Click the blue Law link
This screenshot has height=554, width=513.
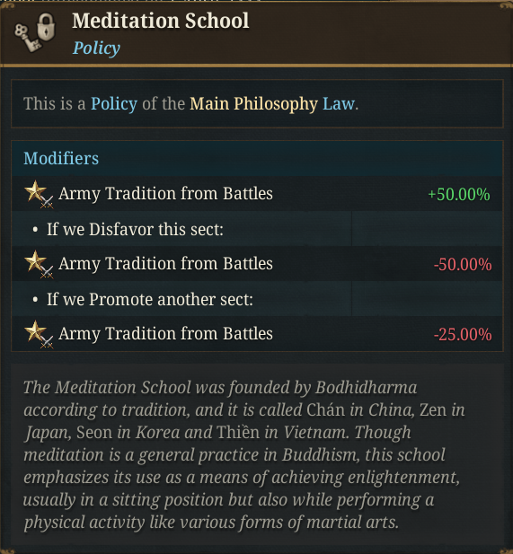pos(339,104)
